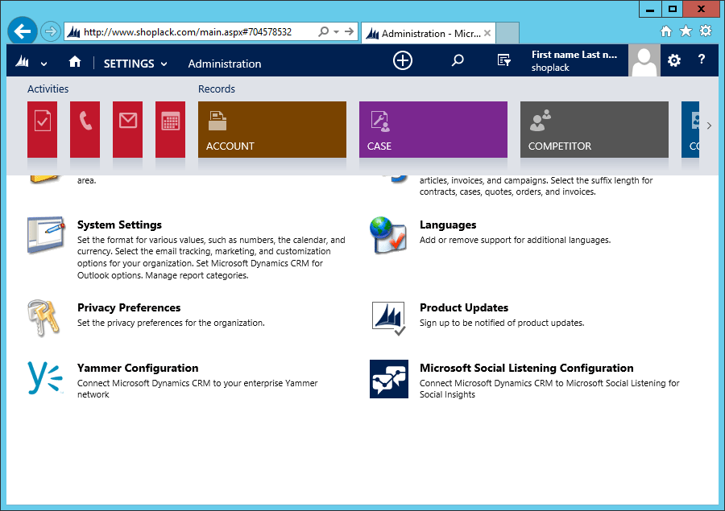Click the Languages globe icon
This screenshot has height=511, width=725.
click(388, 235)
